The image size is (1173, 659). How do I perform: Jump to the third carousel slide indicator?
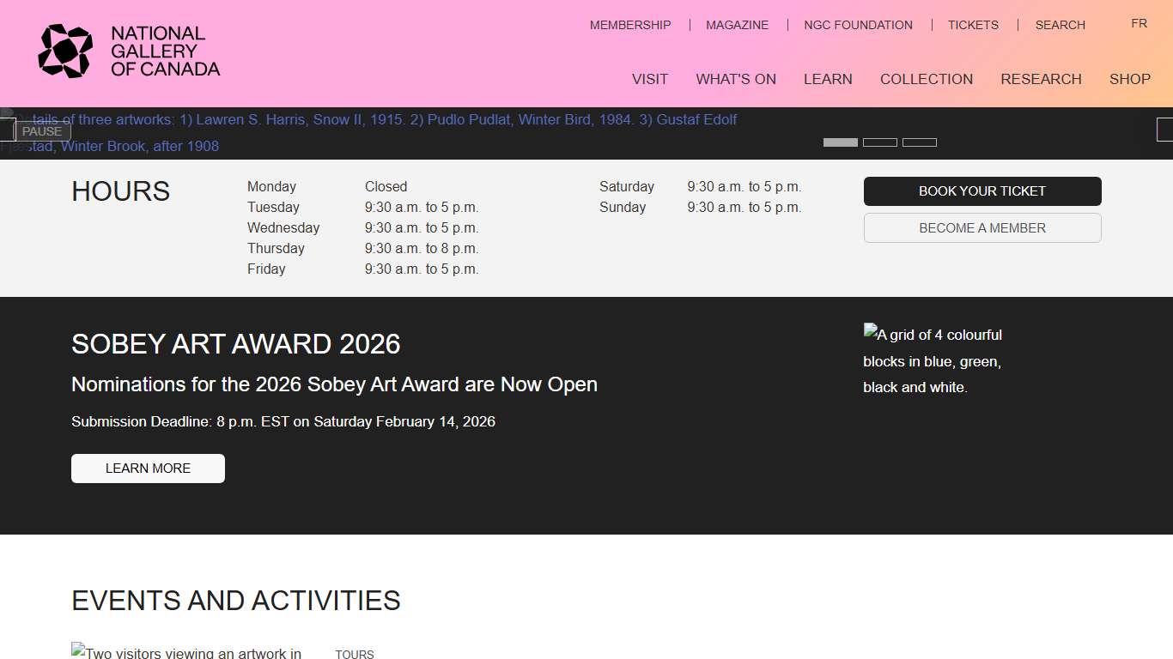919,142
